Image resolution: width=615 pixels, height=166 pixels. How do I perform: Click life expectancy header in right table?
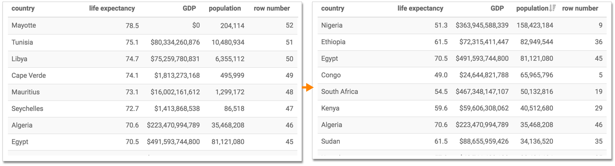(x=420, y=8)
